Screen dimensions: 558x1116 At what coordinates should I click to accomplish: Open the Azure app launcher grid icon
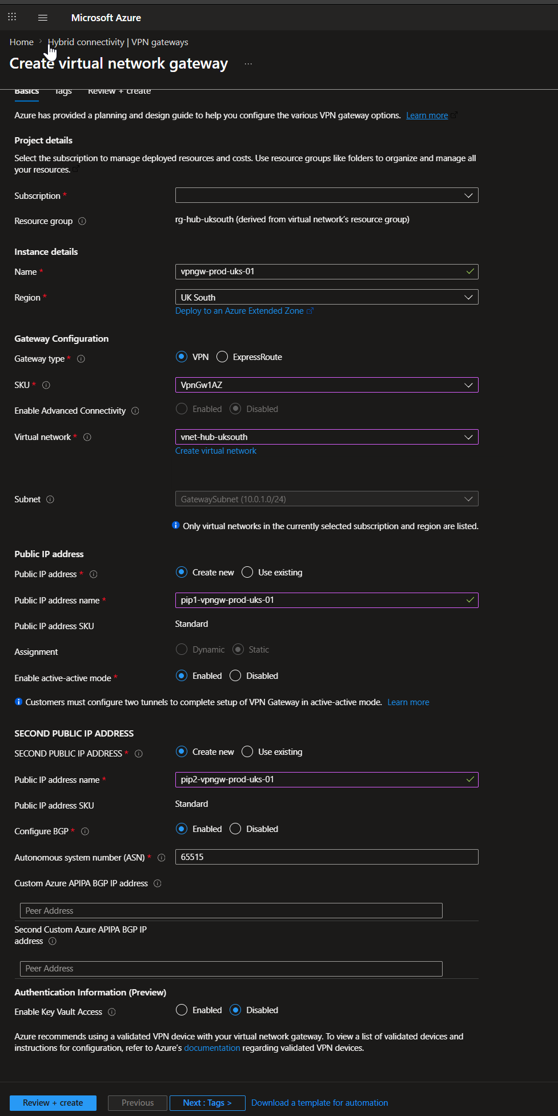pos(12,17)
